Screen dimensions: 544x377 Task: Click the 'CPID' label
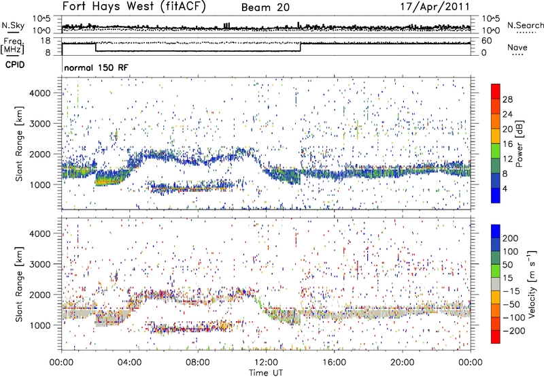click(15, 65)
